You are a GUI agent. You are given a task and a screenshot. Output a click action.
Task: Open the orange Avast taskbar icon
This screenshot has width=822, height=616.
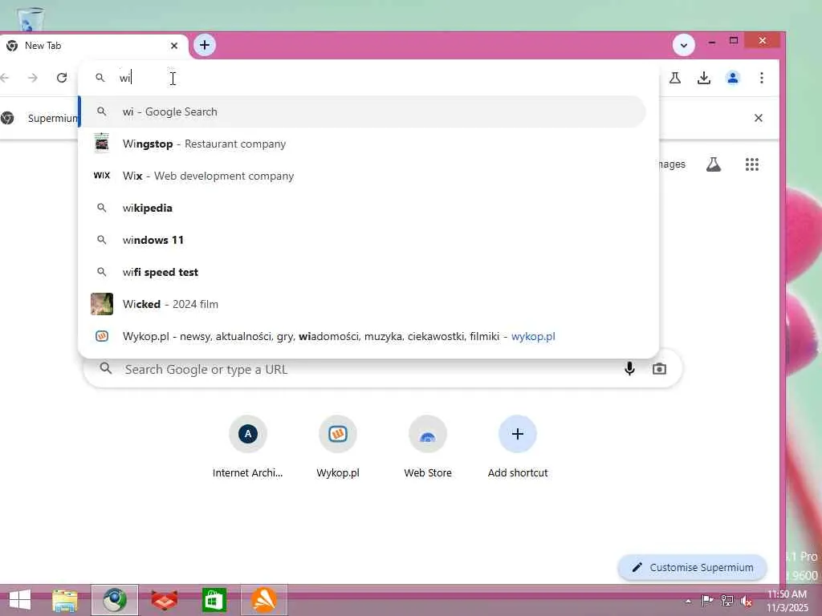click(263, 600)
